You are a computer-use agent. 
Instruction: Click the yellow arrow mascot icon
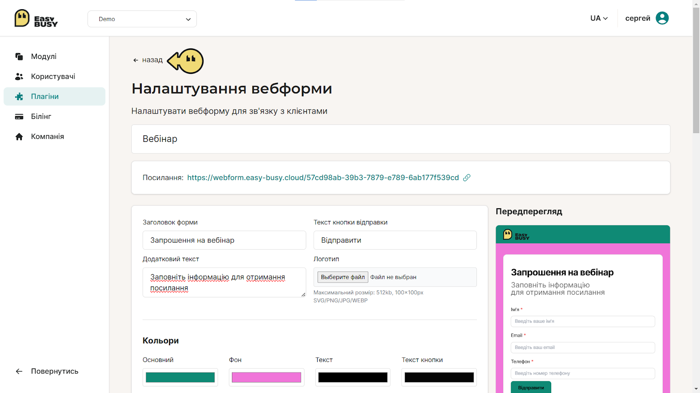coord(185,61)
